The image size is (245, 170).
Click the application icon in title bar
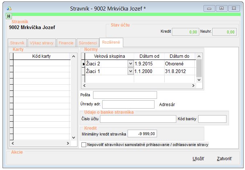[x=10, y=8]
